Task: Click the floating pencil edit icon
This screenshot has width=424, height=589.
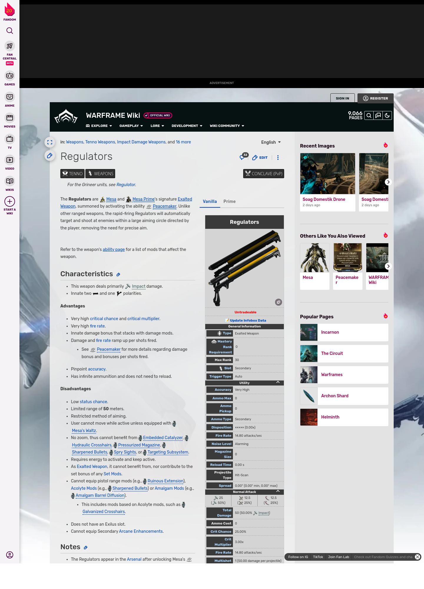Action: click(x=50, y=155)
